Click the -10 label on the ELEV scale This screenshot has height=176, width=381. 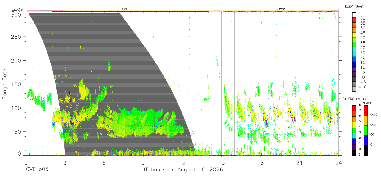coord(362,87)
